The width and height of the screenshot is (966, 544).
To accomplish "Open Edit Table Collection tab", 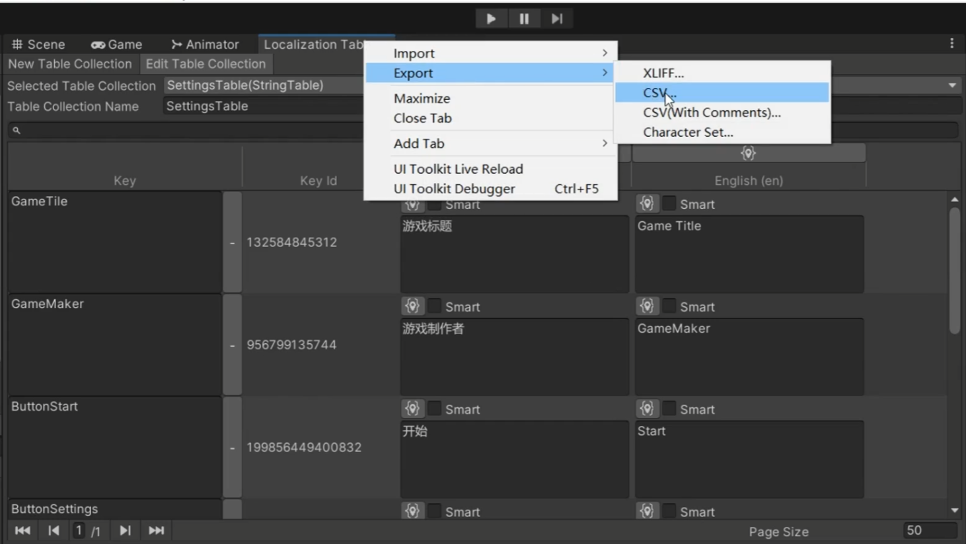I will click(x=205, y=64).
